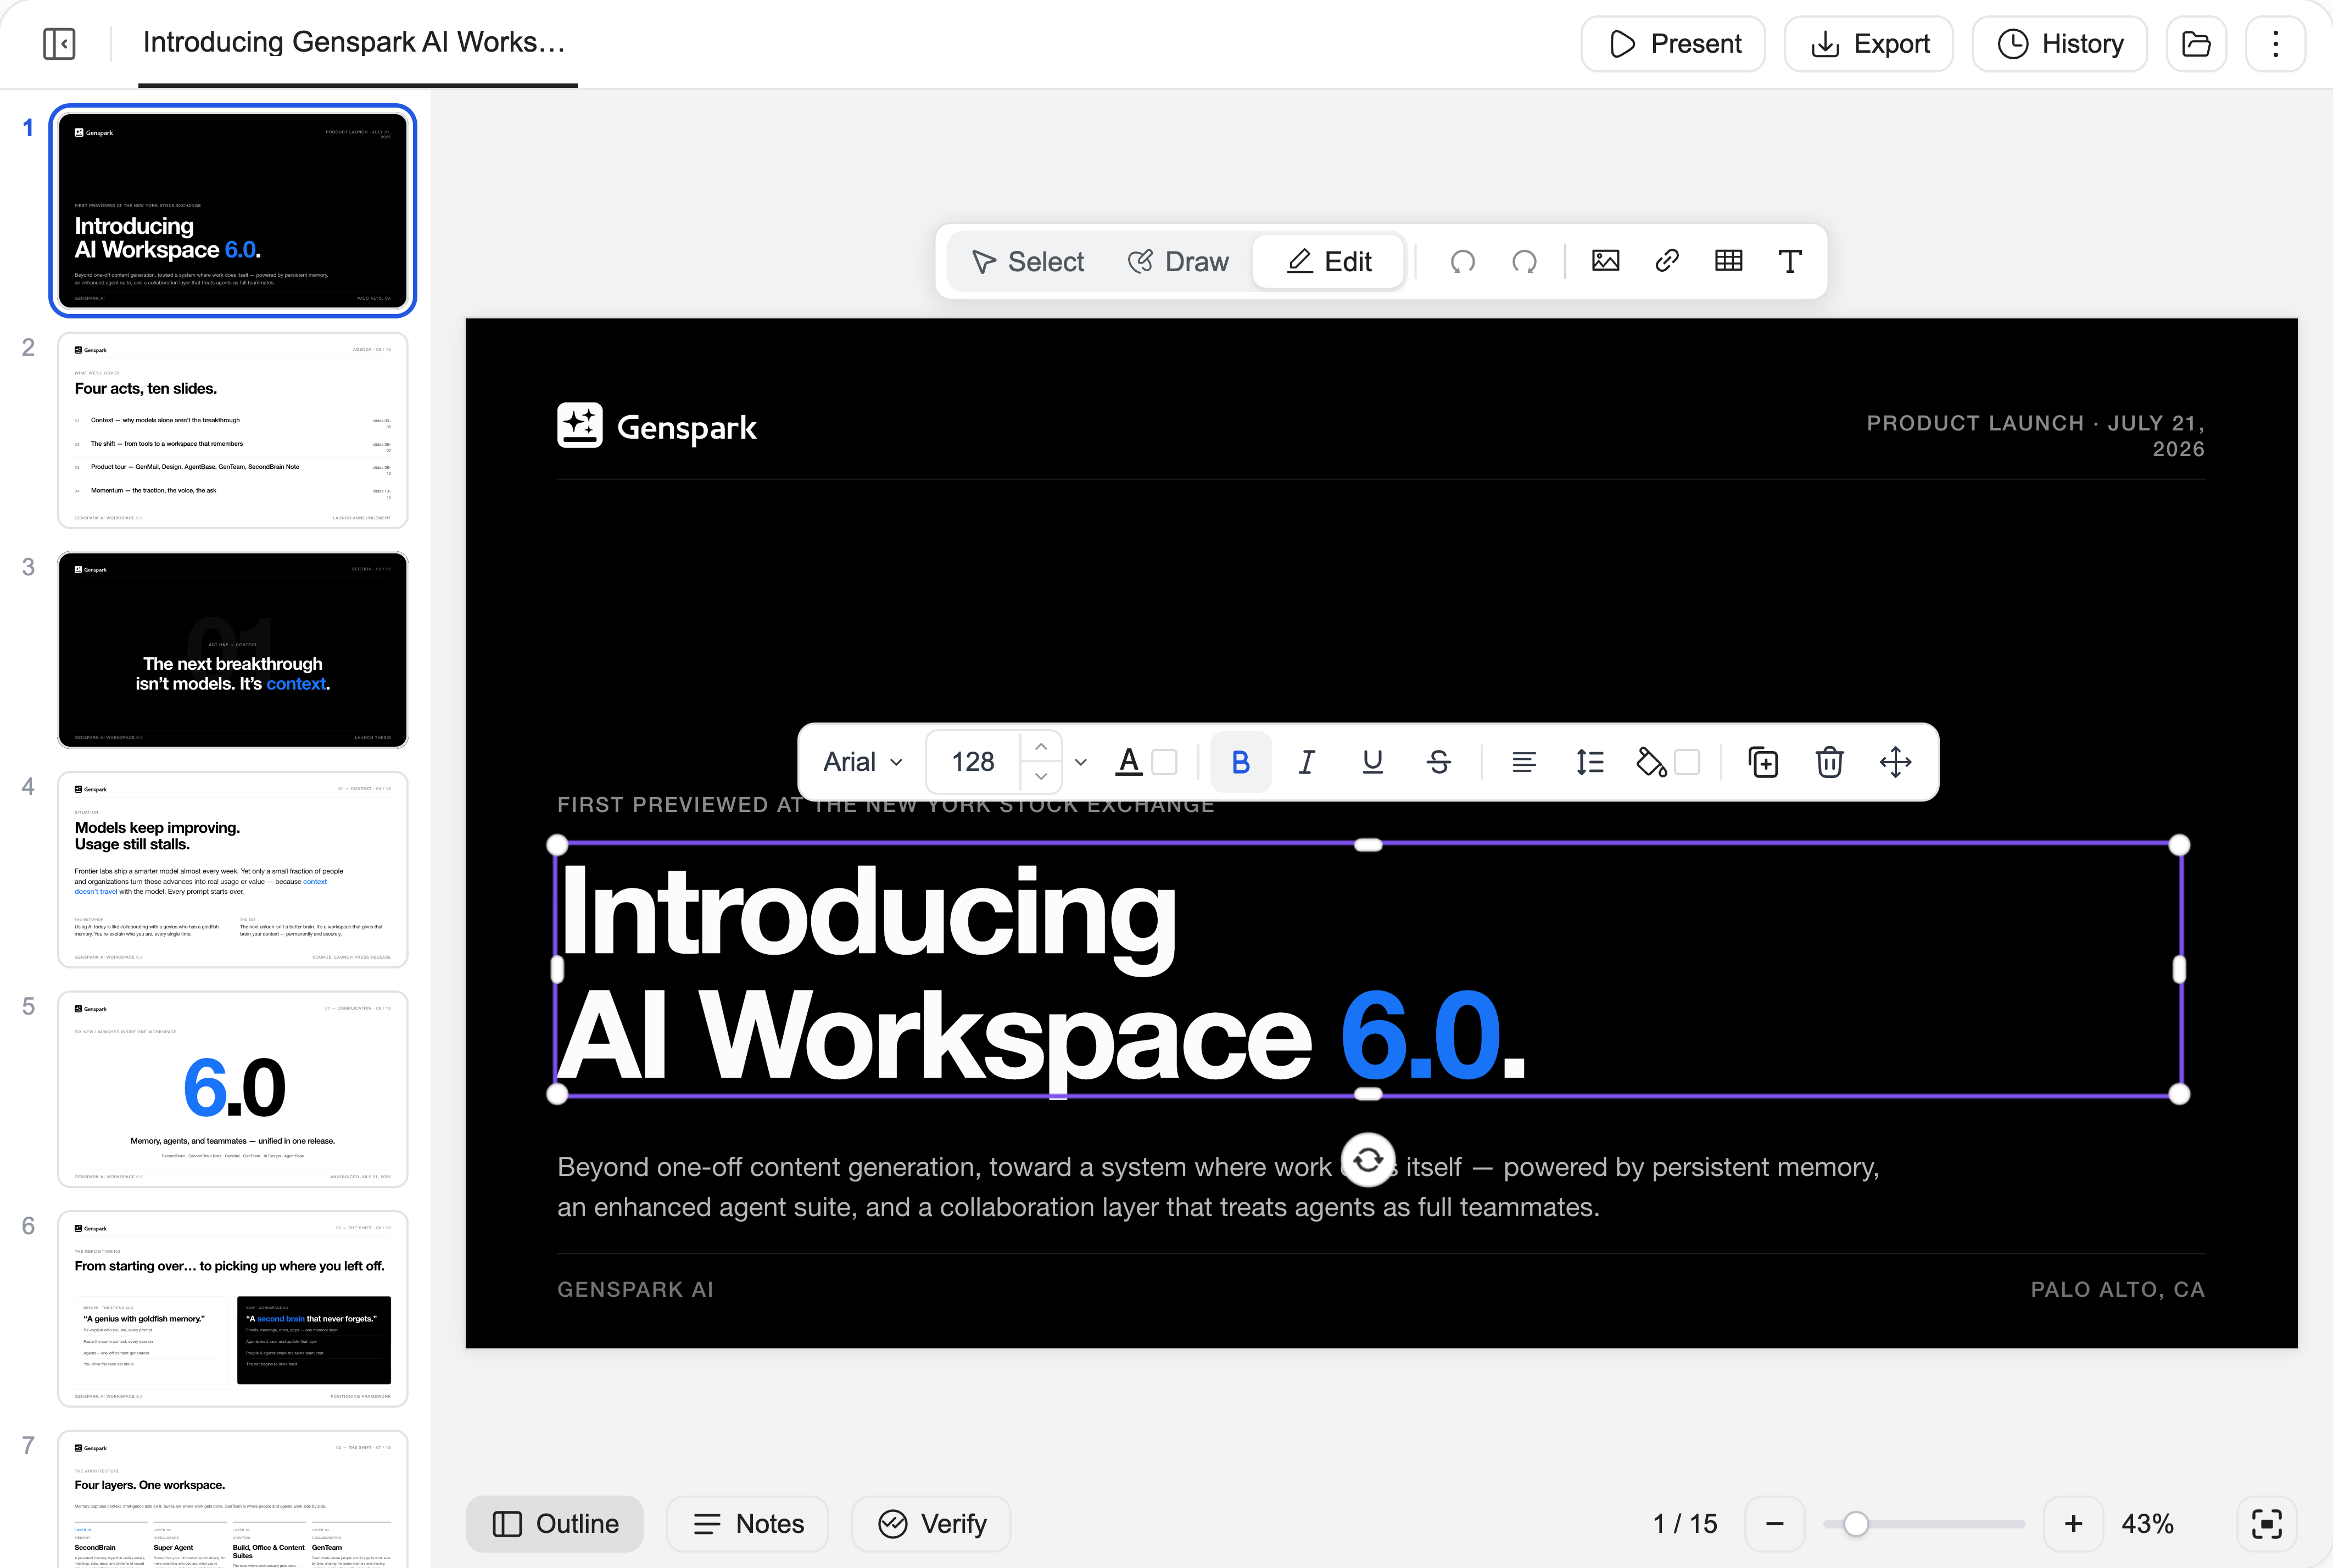Click the text color letter A icon
2333x1568 pixels.
pyautogui.click(x=1130, y=762)
